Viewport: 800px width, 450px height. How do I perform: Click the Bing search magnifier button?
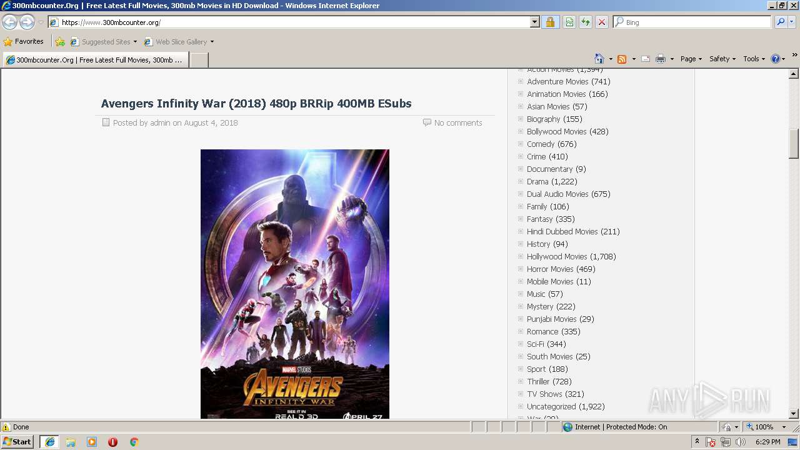click(780, 22)
